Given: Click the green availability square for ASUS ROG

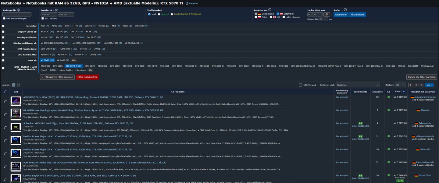Looking at the screenshot, I should 388,97.
